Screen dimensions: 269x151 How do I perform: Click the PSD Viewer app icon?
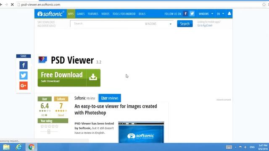(42, 60)
